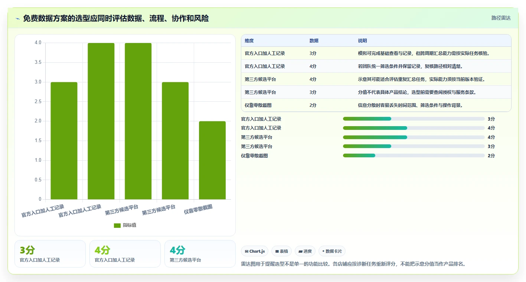
Task: Click the 第三方候选平台 progress bar rated 4分
Action: click(x=414, y=137)
